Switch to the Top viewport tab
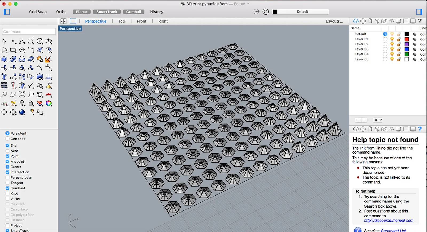 (x=122, y=21)
